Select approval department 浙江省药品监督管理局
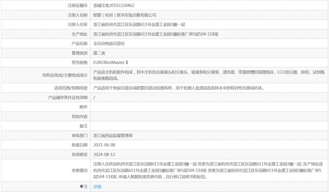Viewport: 329px width, 192px height. 113,135
